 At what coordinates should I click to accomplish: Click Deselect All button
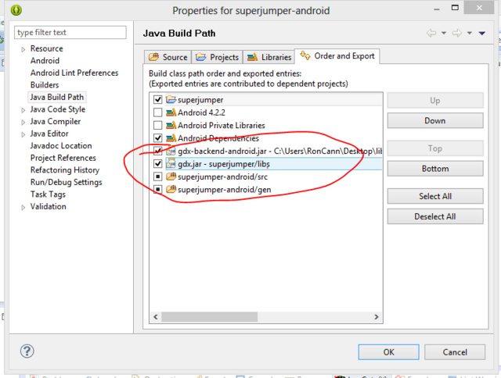[435, 216]
